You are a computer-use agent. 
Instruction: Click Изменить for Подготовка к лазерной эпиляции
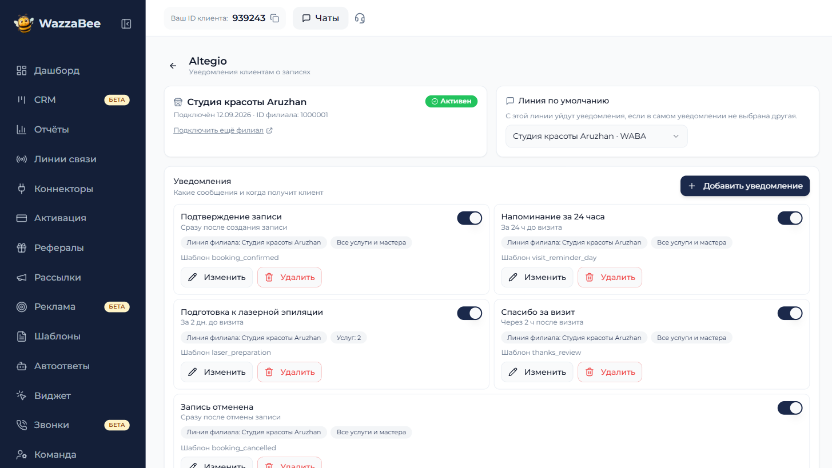(217, 372)
